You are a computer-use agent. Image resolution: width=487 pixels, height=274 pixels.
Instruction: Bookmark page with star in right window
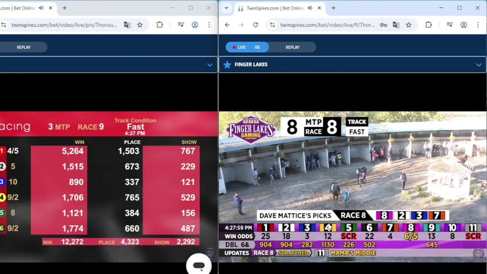pyautogui.click(x=409, y=25)
